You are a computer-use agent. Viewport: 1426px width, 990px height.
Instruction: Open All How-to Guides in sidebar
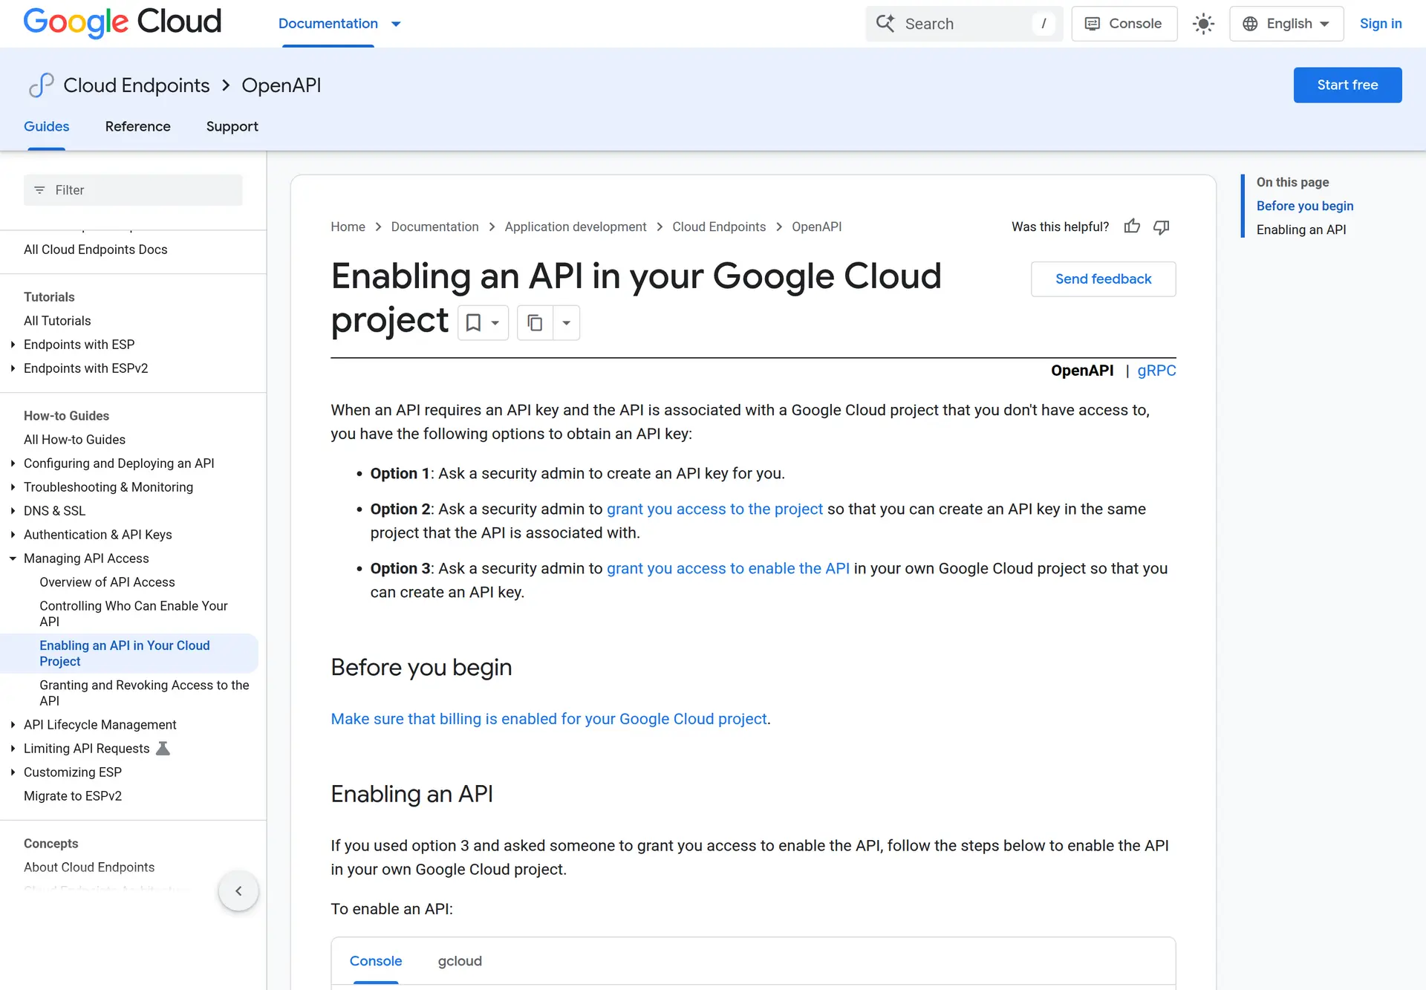74,440
